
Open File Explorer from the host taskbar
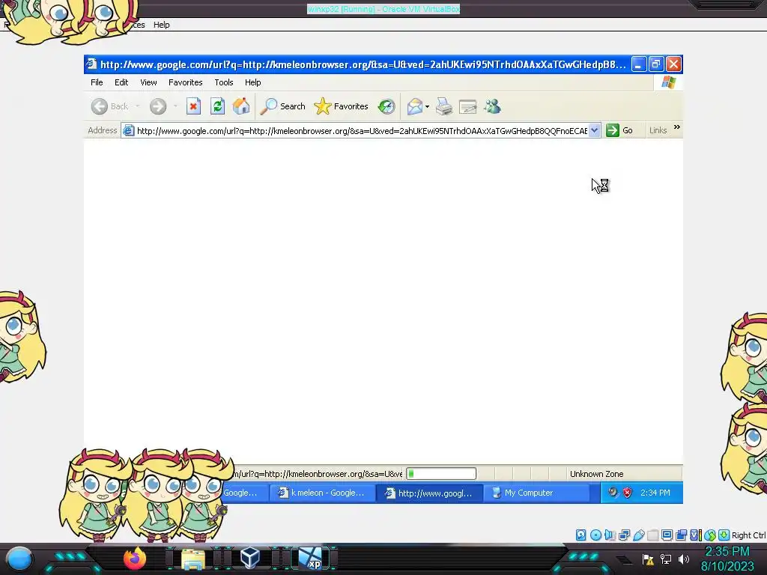click(x=192, y=559)
